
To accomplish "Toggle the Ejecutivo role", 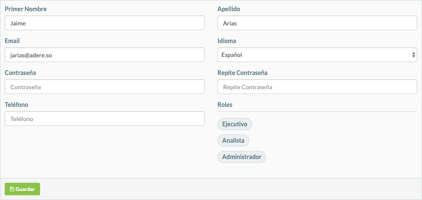I will pos(234,124).
